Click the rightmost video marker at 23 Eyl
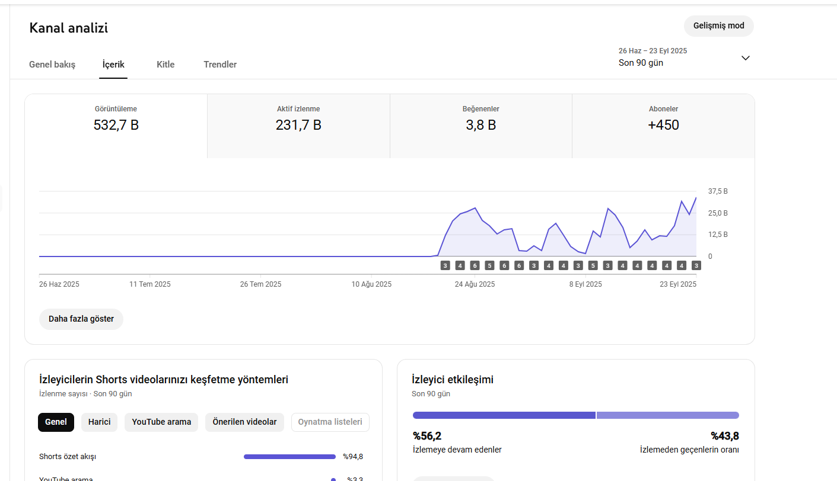The height and width of the screenshot is (481, 837). tap(696, 266)
